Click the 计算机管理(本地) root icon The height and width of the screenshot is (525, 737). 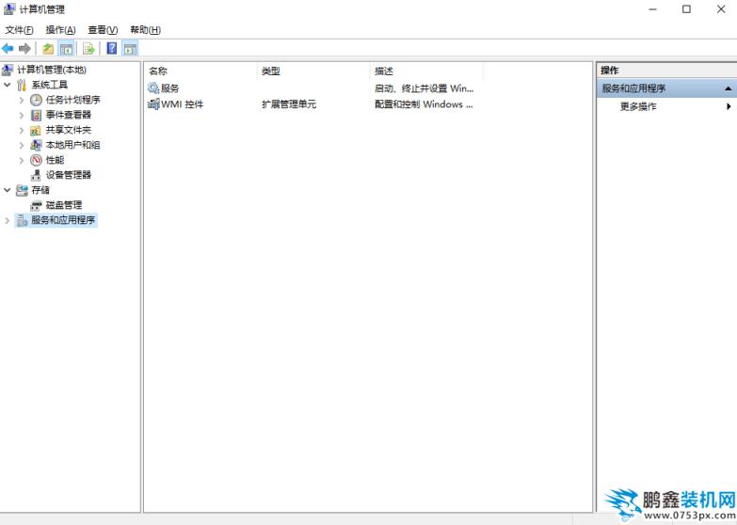coord(7,70)
